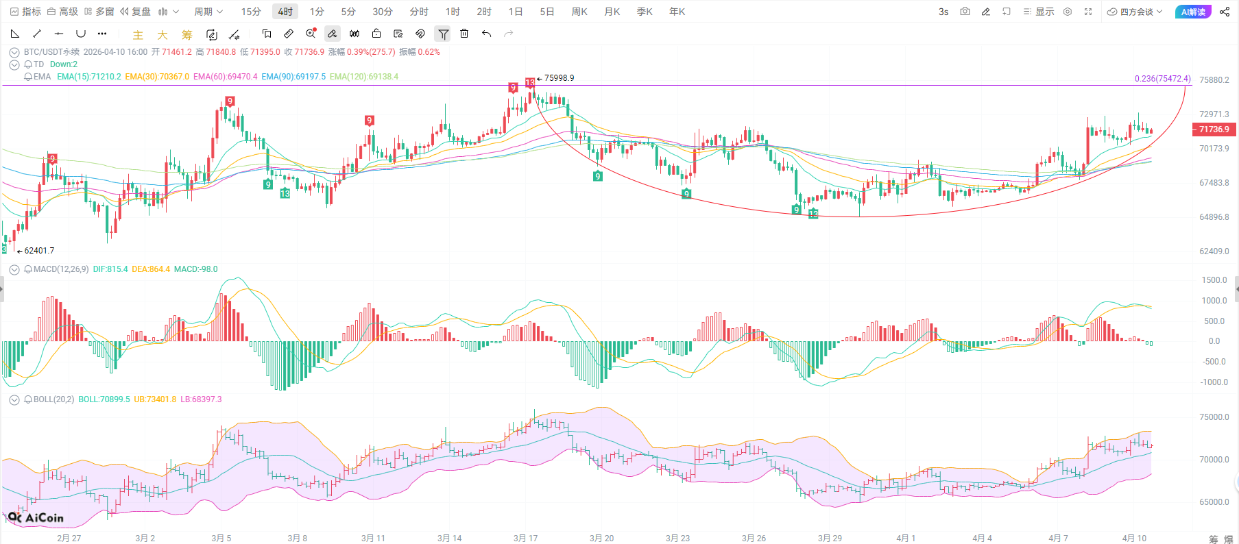This screenshot has width=1239, height=544.
Task: Switch to the 1日 timeframe
Action: pos(515,12)
